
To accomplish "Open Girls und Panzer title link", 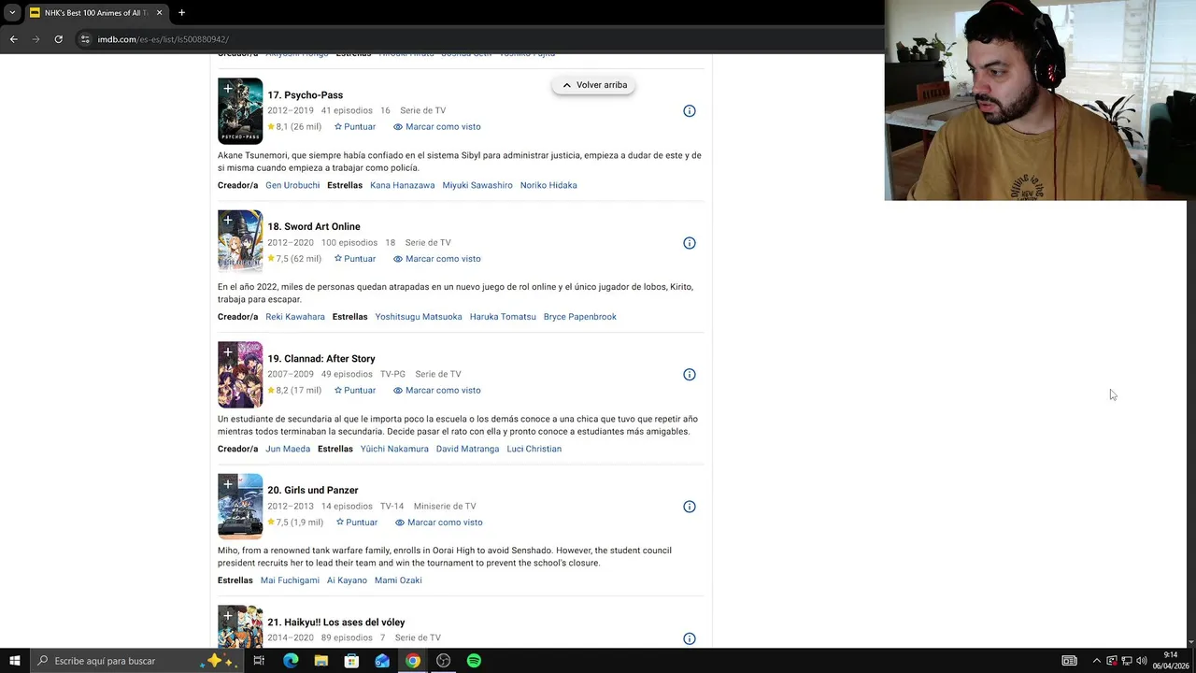I will [x=313, y=491].
